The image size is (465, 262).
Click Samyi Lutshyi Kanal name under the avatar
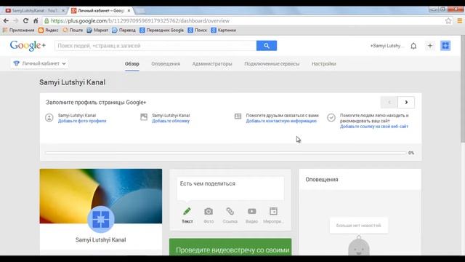[100, 239]
